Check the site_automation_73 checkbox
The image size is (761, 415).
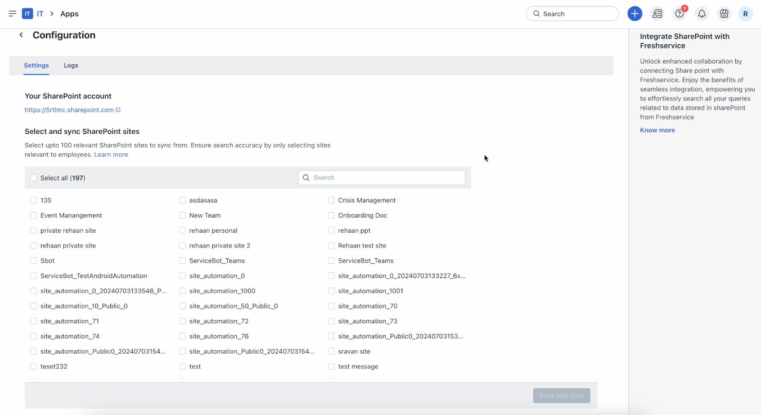pyautogui.click(x=331, y=321)
